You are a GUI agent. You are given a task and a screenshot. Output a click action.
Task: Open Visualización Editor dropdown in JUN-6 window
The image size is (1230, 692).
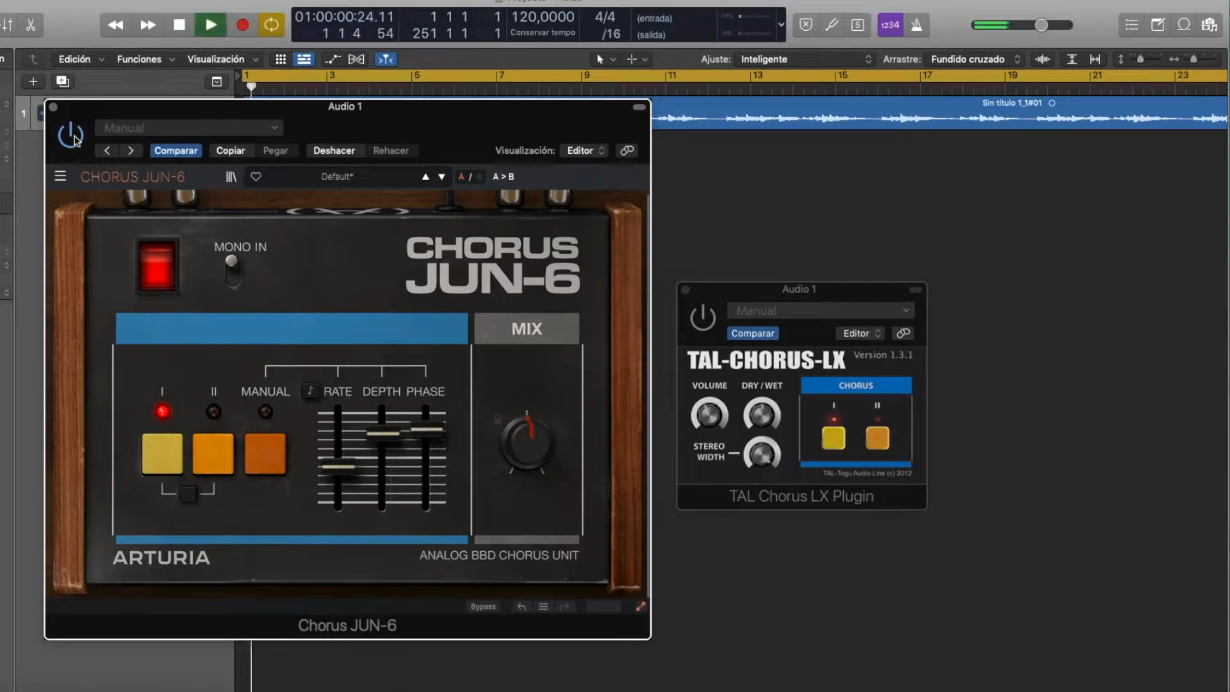pos(584,150)
